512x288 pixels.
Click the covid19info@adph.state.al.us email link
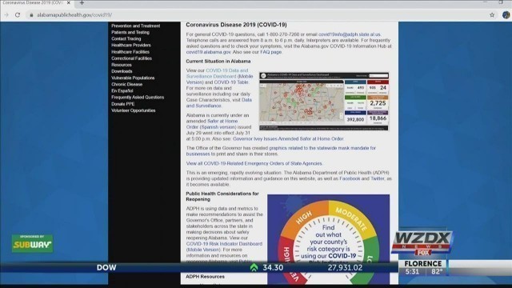pos(350,34)
